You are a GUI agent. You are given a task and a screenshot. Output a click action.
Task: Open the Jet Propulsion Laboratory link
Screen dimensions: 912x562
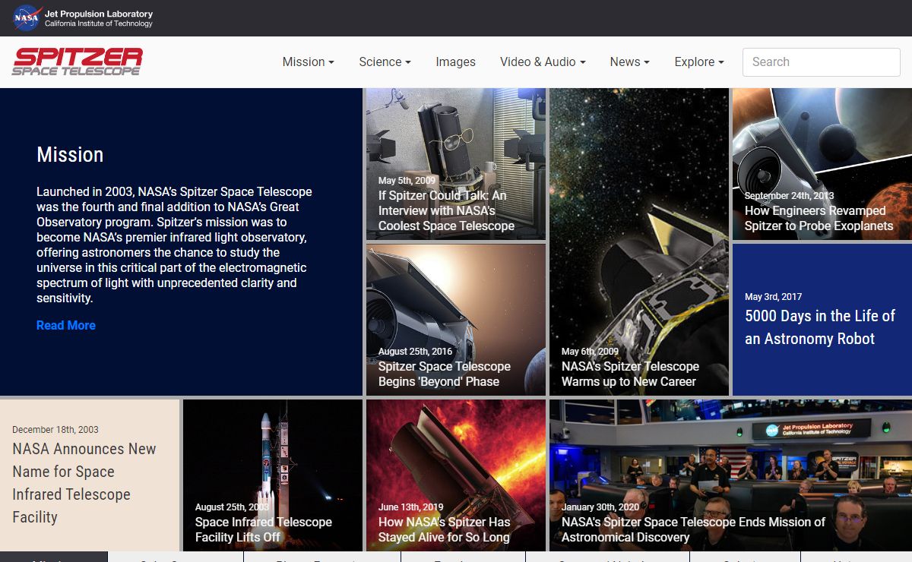(99, 14)
